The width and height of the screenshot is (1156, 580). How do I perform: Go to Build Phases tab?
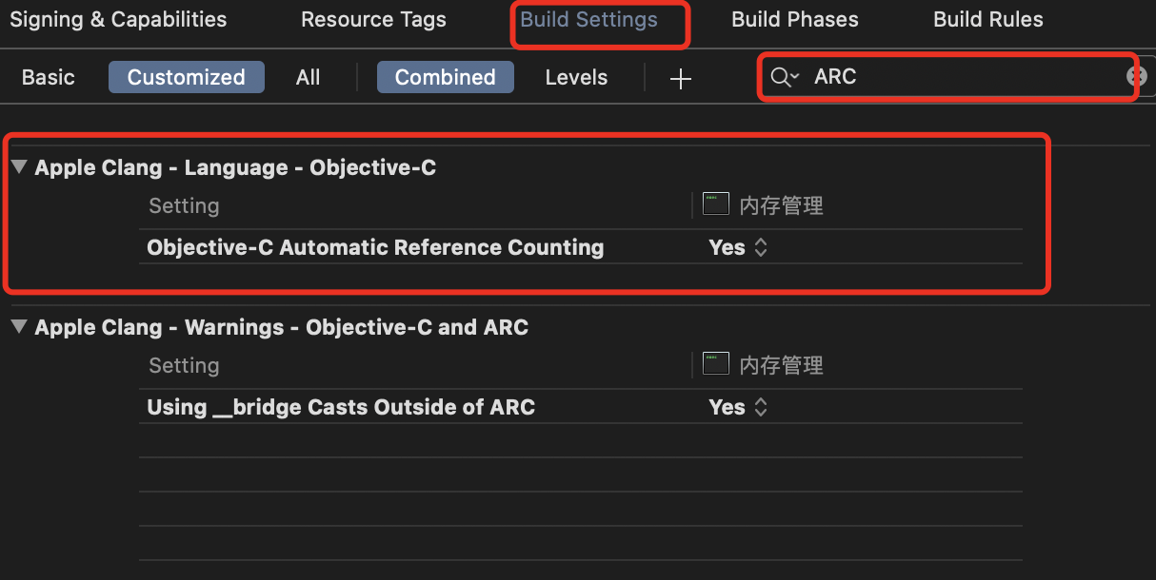tap(795, 19)
